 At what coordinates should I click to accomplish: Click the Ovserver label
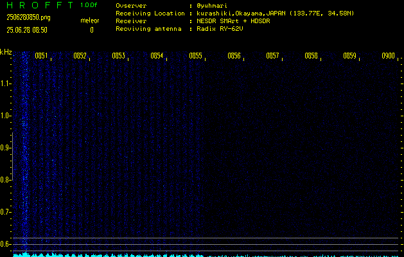tap(131, 5)
